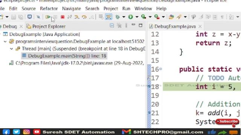This screenshot has width=241, height=135.
Task: Click the Skip All Breakpoints icon
Action: point(38,17)
